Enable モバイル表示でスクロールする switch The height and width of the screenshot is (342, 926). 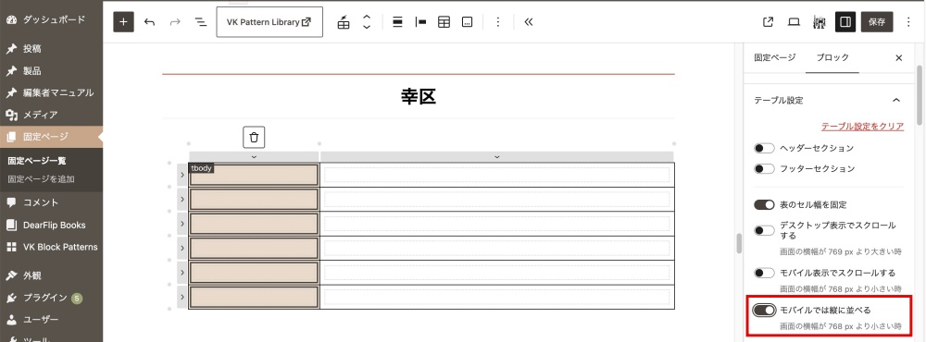coord(764,273)
